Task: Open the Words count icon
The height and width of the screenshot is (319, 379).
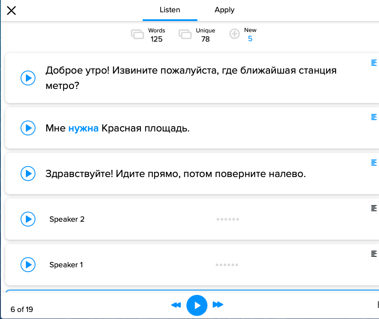Action: pos(137,35)
